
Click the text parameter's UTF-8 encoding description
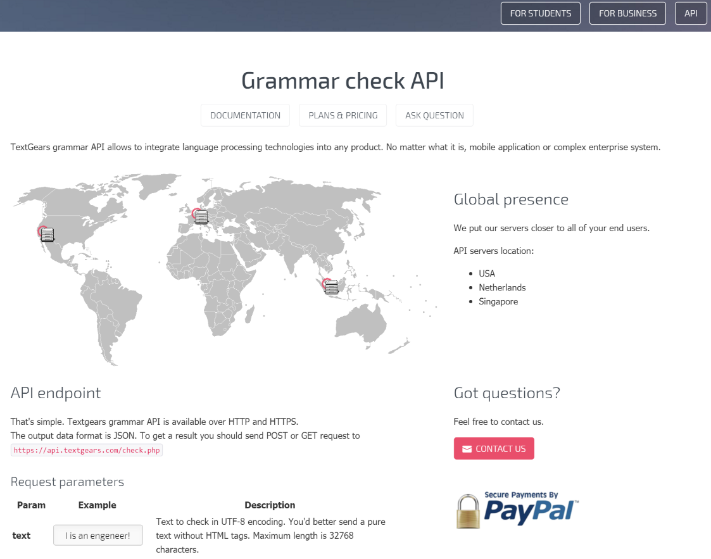coord(271,536)
